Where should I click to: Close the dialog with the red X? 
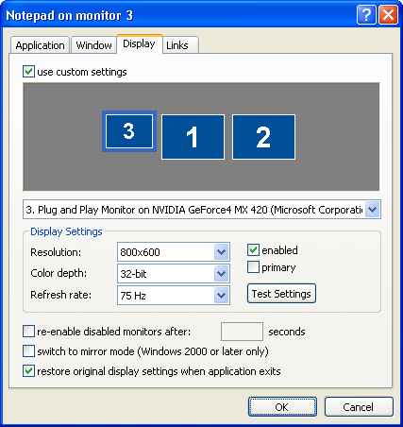coord(388,15)
